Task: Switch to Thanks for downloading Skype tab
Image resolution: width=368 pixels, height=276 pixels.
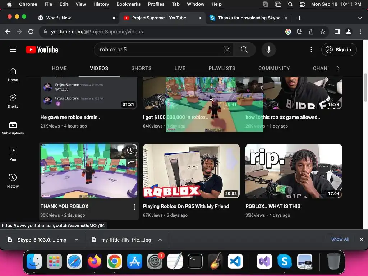Action: 249,18
